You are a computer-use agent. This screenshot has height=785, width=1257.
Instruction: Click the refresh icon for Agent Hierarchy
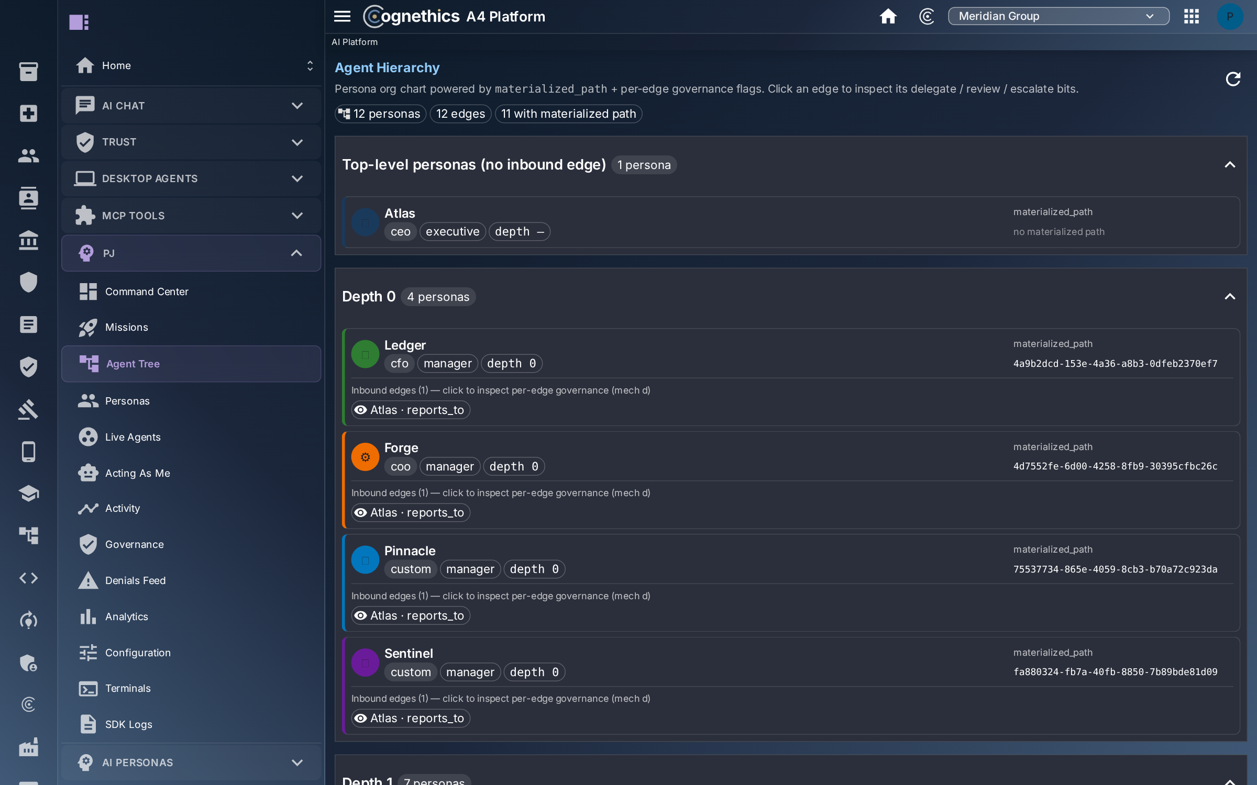pyautogui.click(x=1233, y=79)
